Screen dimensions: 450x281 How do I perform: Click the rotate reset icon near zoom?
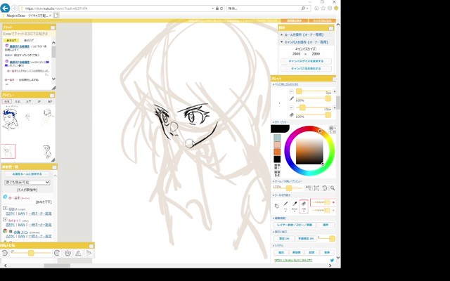tap(325, 188)
